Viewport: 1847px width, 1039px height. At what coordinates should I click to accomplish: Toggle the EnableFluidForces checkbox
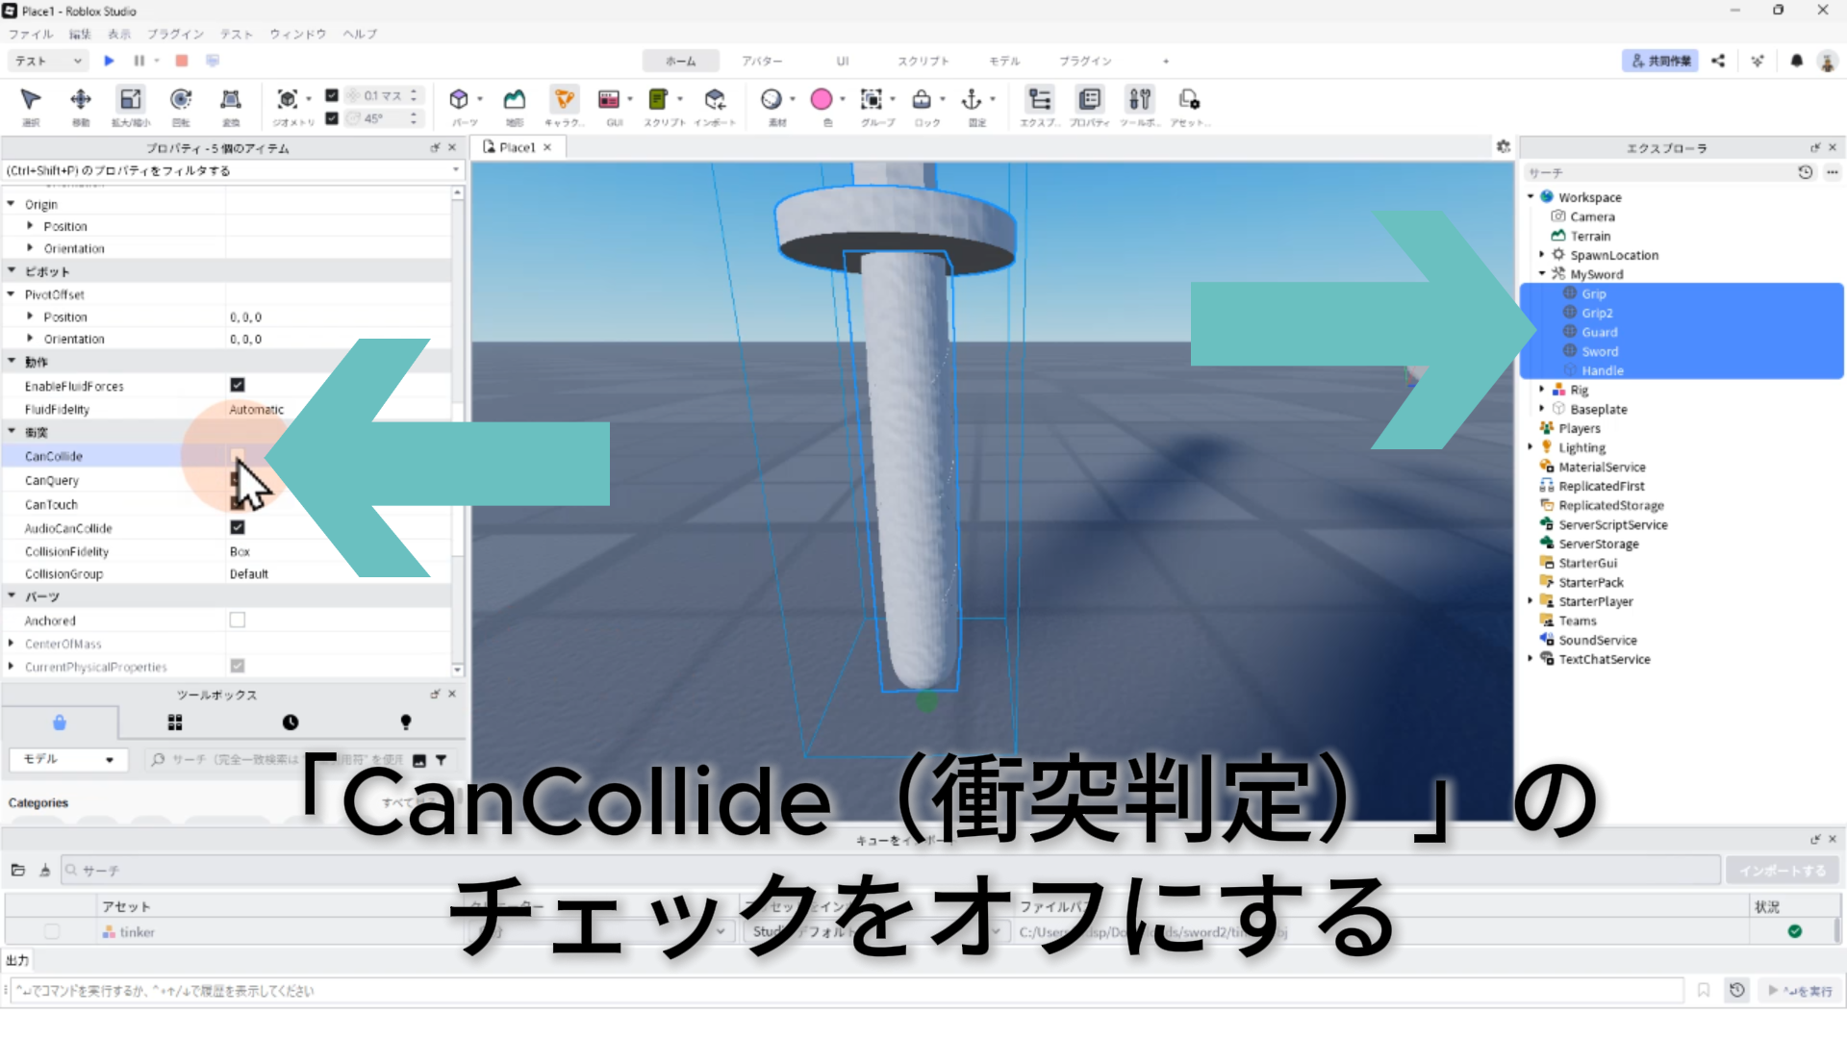click(238, 385)
